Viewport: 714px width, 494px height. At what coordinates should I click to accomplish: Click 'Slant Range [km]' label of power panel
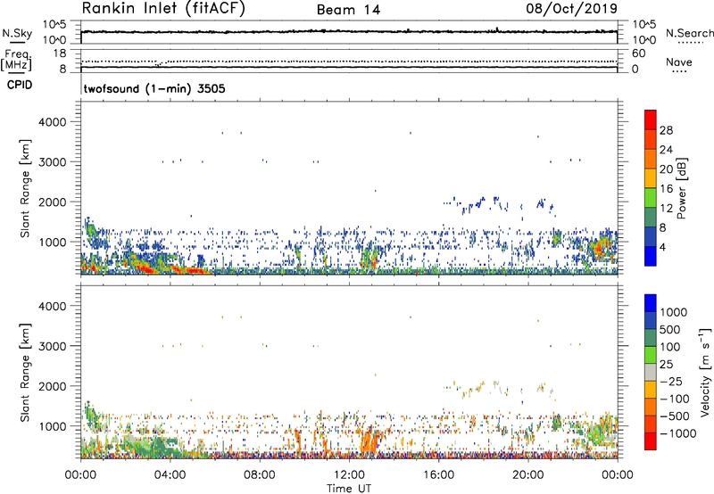click(x=25, y=188)
